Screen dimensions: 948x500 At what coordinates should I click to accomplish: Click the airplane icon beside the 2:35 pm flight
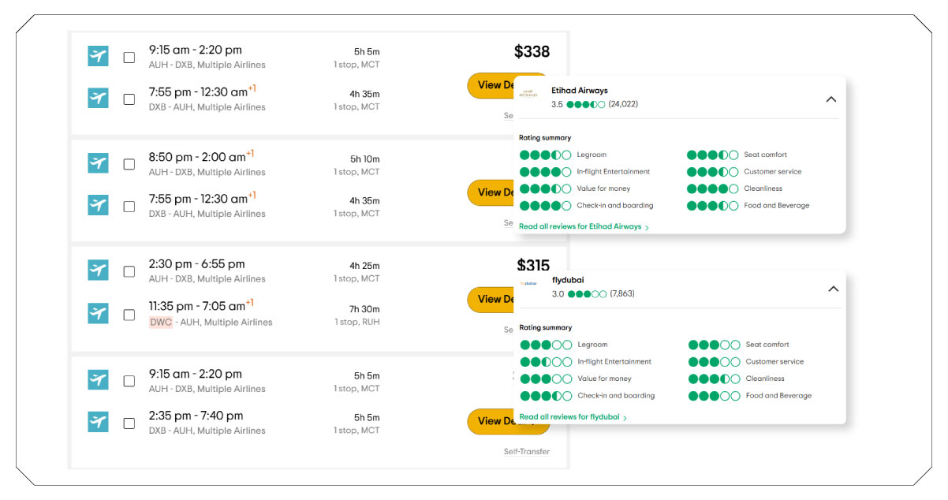(98, 422)
